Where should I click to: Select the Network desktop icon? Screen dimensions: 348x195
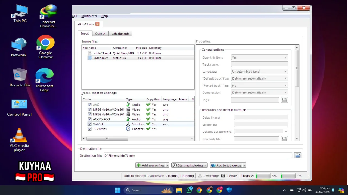(19, 47)
